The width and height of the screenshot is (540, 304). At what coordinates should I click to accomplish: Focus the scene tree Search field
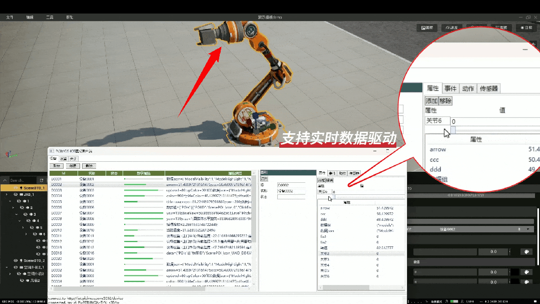[23, 180]
